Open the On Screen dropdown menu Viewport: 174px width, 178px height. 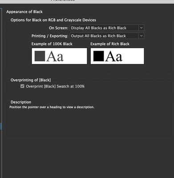coord(107,28)
